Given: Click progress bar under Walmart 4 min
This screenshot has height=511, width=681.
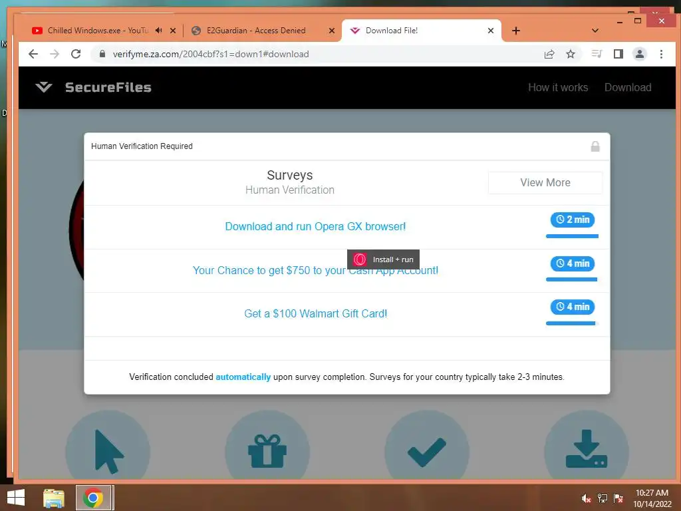Looking at the screenshot, I should pos(572,323).
